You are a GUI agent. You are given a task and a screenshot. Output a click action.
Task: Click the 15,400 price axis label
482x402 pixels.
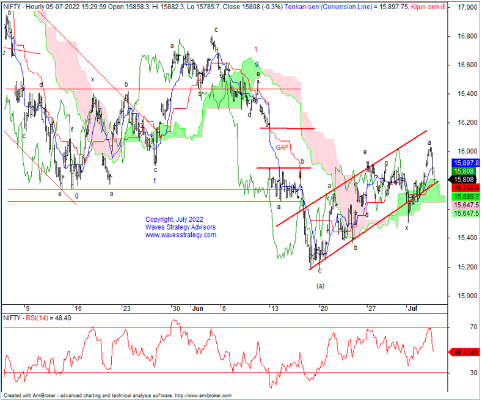(x=467, y=238)
